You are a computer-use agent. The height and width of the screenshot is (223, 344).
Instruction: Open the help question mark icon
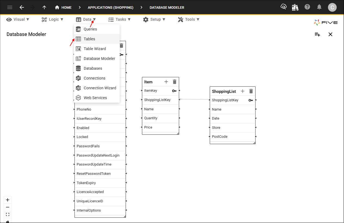[x=307, y=7]
